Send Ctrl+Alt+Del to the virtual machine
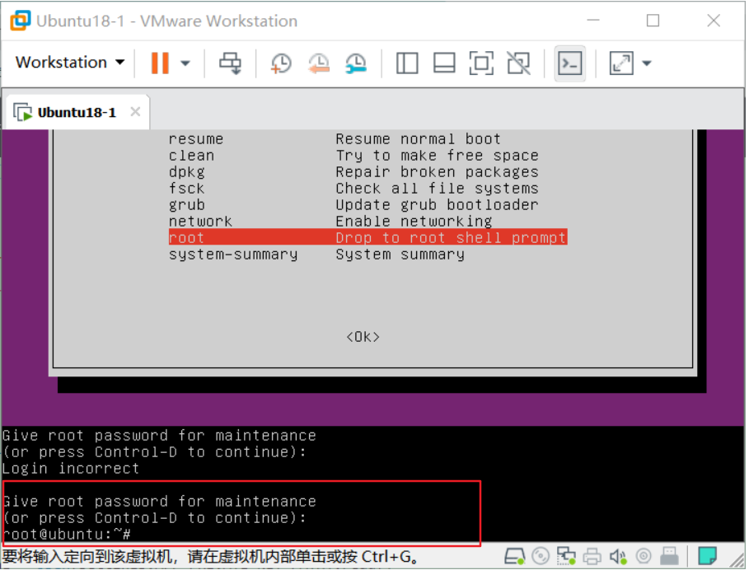 231,63
